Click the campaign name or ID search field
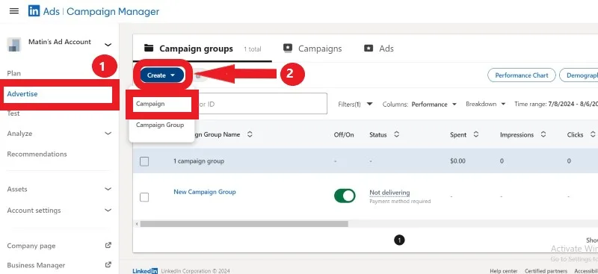 (260, 104)
